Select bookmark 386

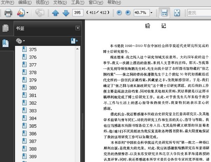[33, 134]
